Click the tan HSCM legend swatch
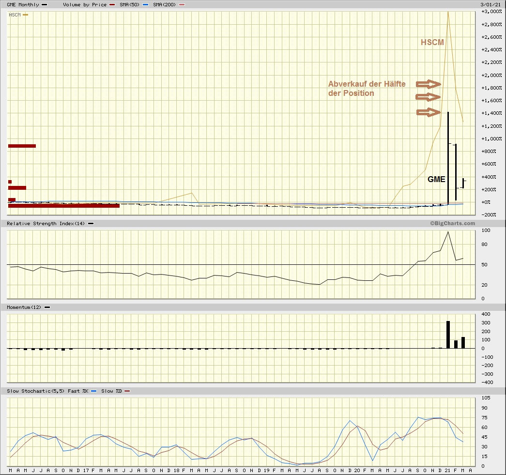506x475 pixels. [x=25, y=15]
